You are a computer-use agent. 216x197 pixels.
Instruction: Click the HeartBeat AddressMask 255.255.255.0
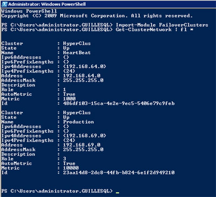tap(83, 80)
